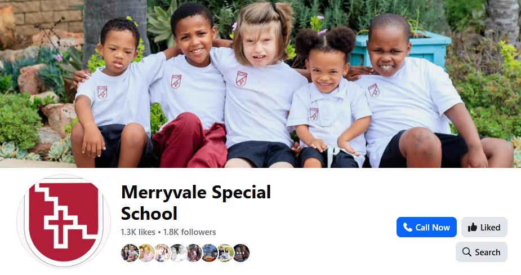The width and height of the screenshot is (521, 275).
Task: Click the magnifying glass search icon
Action: point(466,252)
